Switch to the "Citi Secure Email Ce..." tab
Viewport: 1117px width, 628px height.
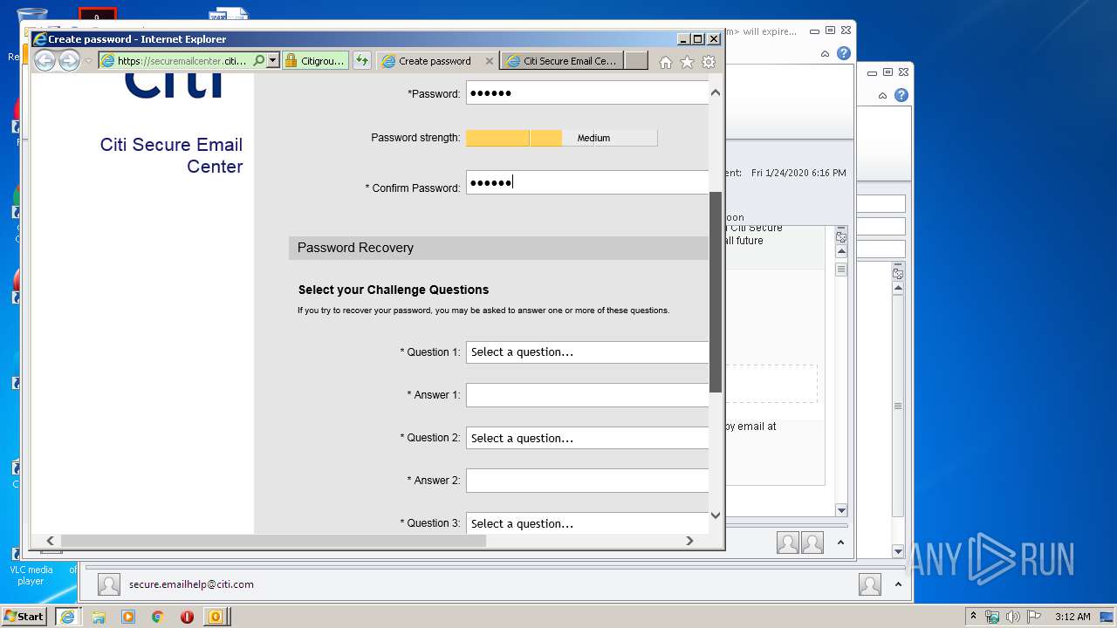pos(563,61)
